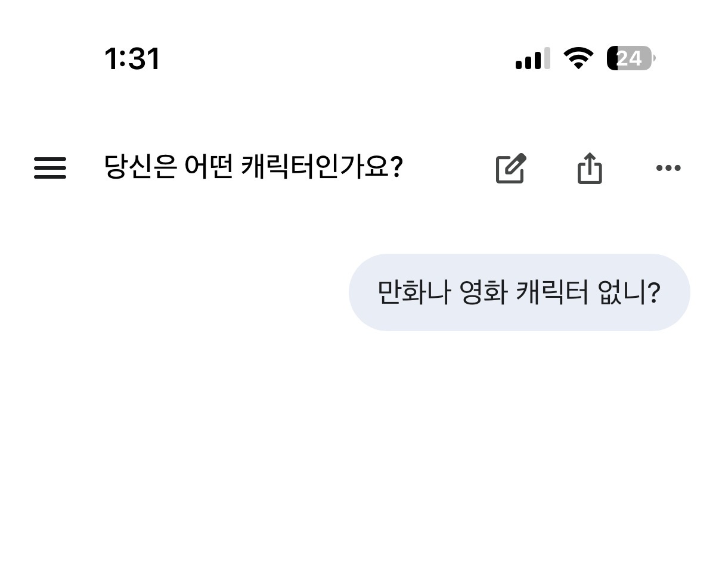Show additional chat actions via ellipsis
The height and width of the screenshot is (567, 719).
point(668,168)
